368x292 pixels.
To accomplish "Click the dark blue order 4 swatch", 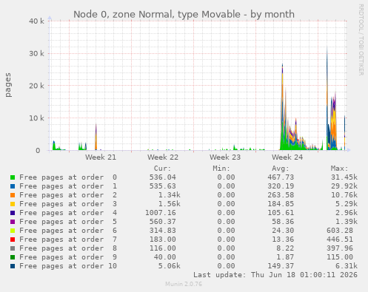I will click(13, 213).
